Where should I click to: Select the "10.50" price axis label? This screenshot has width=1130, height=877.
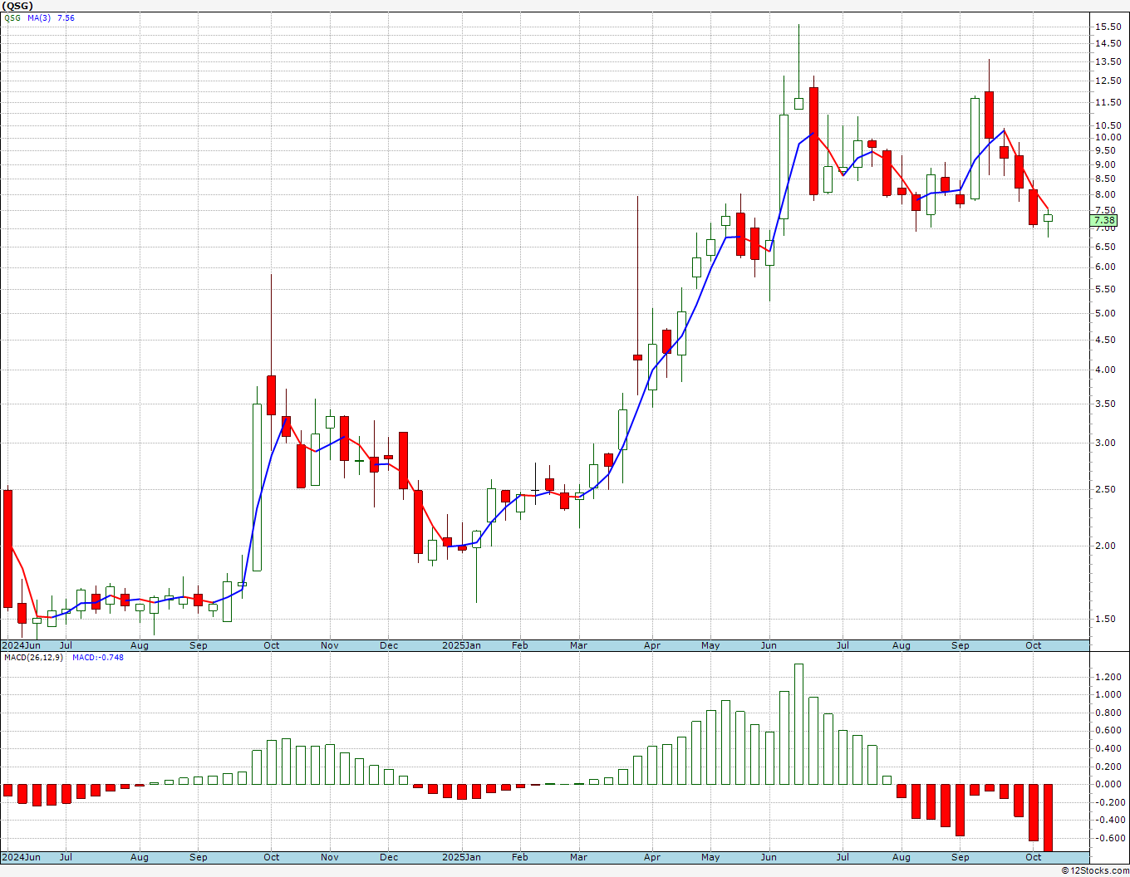[x=1108, y=125]
